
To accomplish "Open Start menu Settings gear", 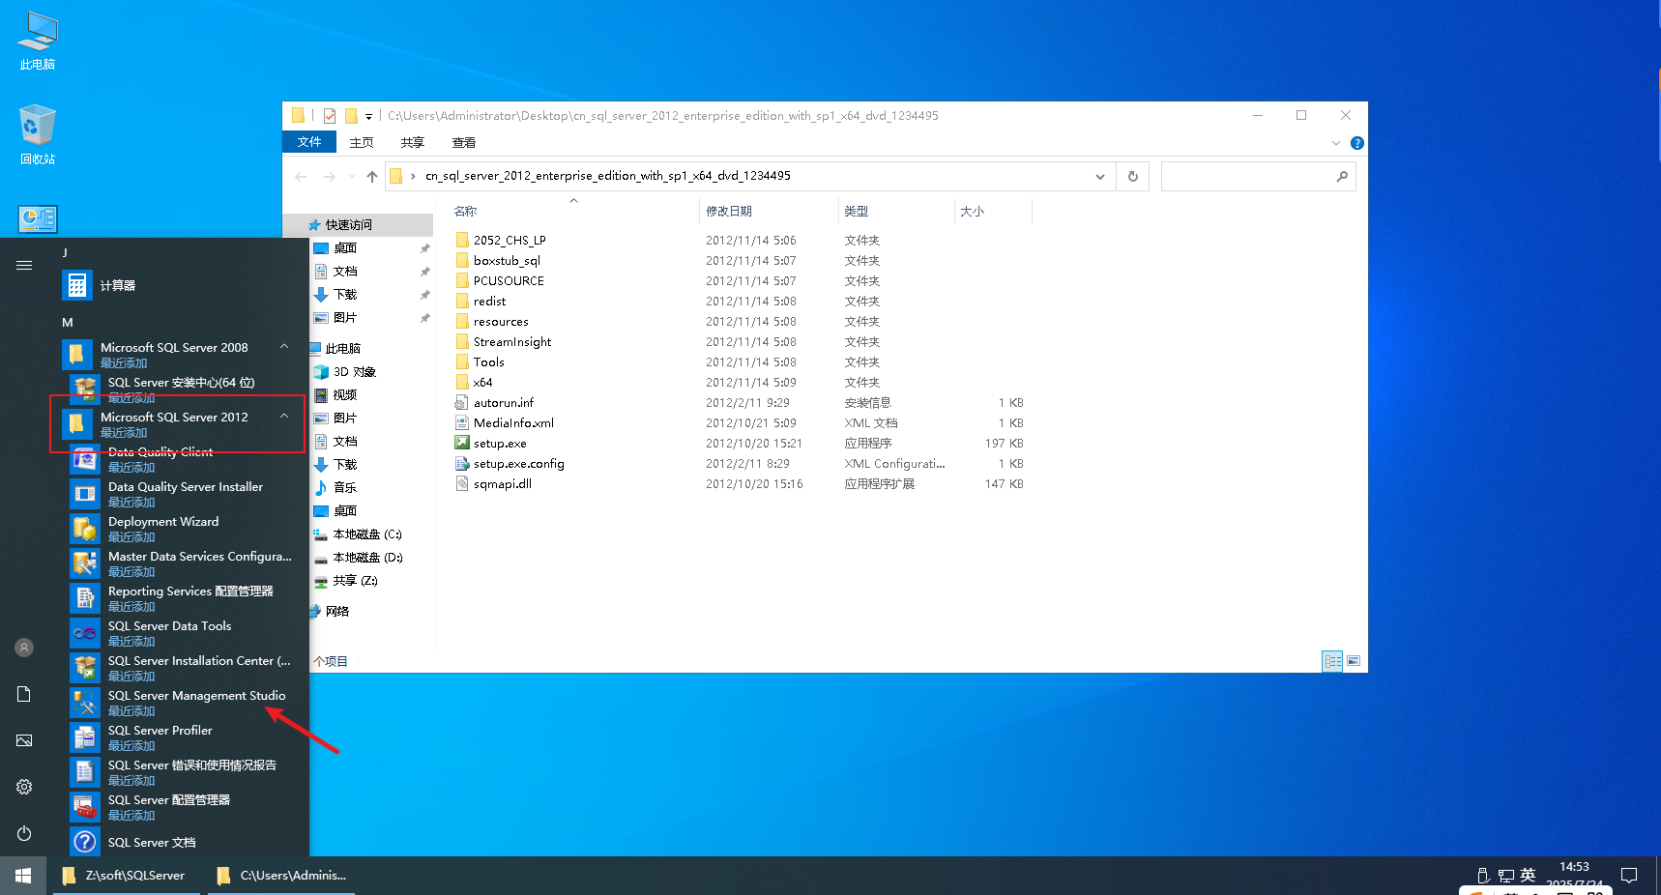I will [x=24, y=787].
